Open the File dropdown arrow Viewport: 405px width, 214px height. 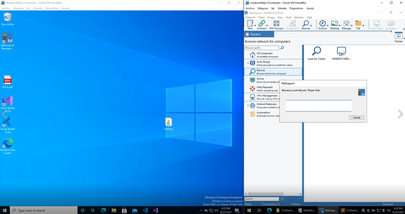(x=363, y=26)
